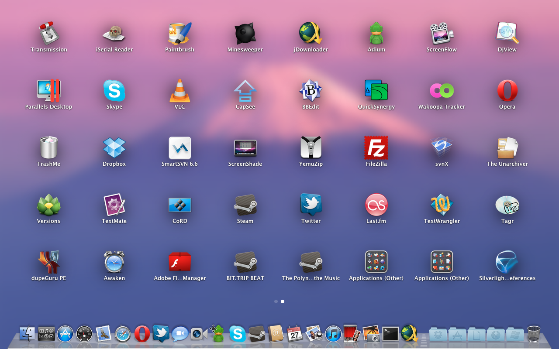Open the Paintbrush app
Image resolution: width=559 pixels, height=349 pixels.
point(180,34)
